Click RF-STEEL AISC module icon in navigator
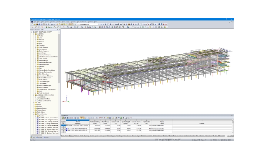264x159 pixels. point(38,121)
